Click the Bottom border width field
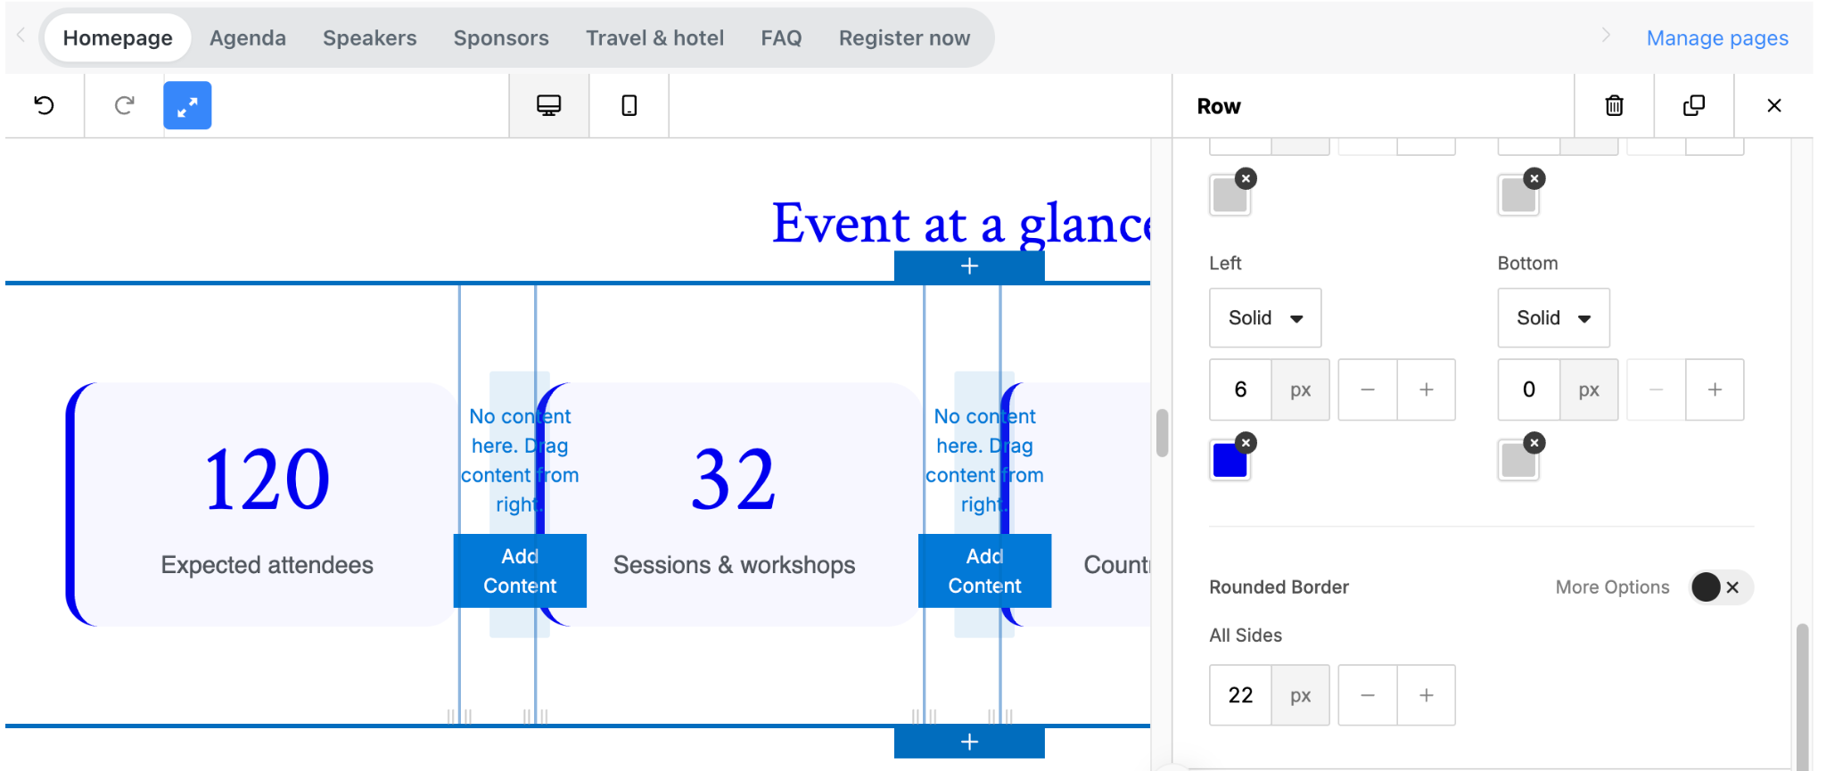This screenshot has height=771, width=1826. [x=1528, y=390]
